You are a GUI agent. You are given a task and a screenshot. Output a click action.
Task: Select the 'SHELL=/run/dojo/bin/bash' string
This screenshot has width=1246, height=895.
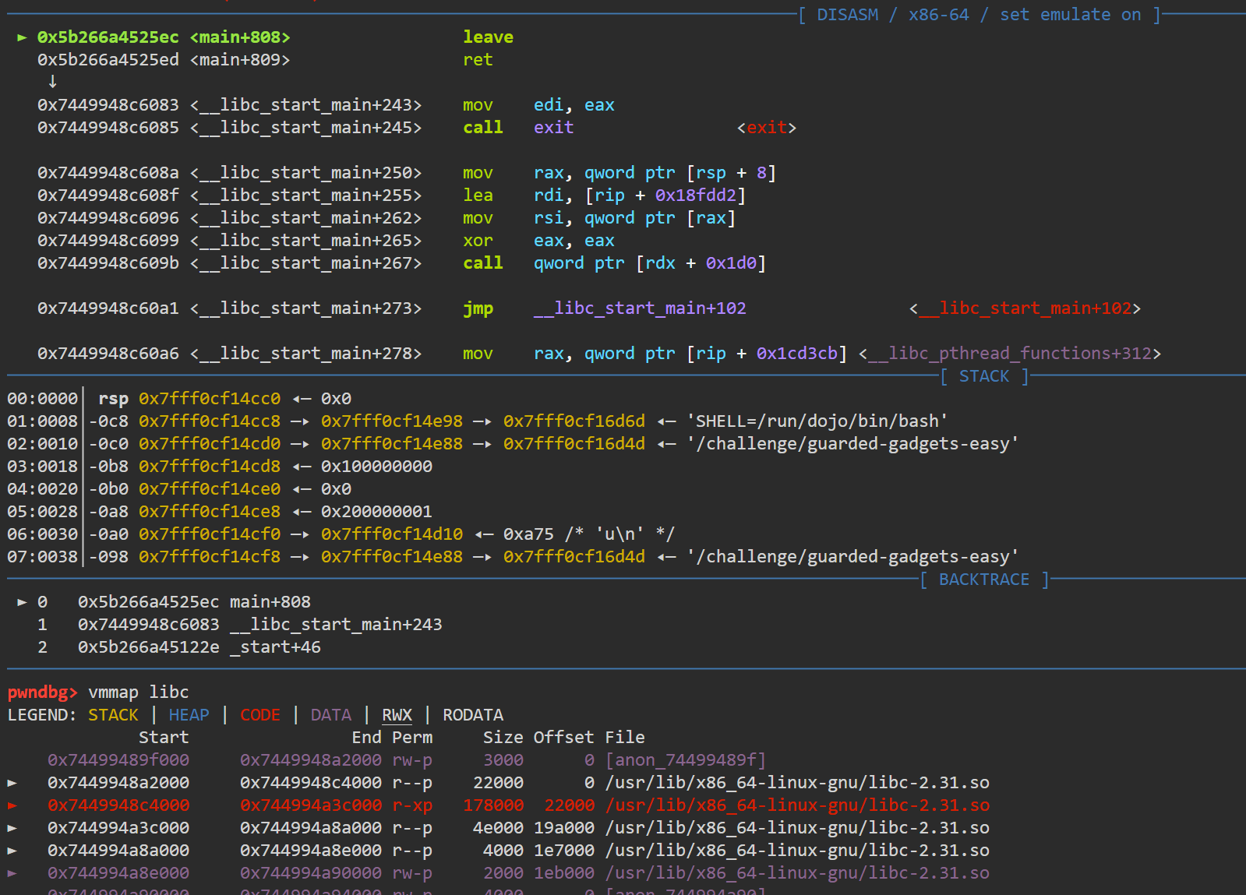tap(817, 421)
